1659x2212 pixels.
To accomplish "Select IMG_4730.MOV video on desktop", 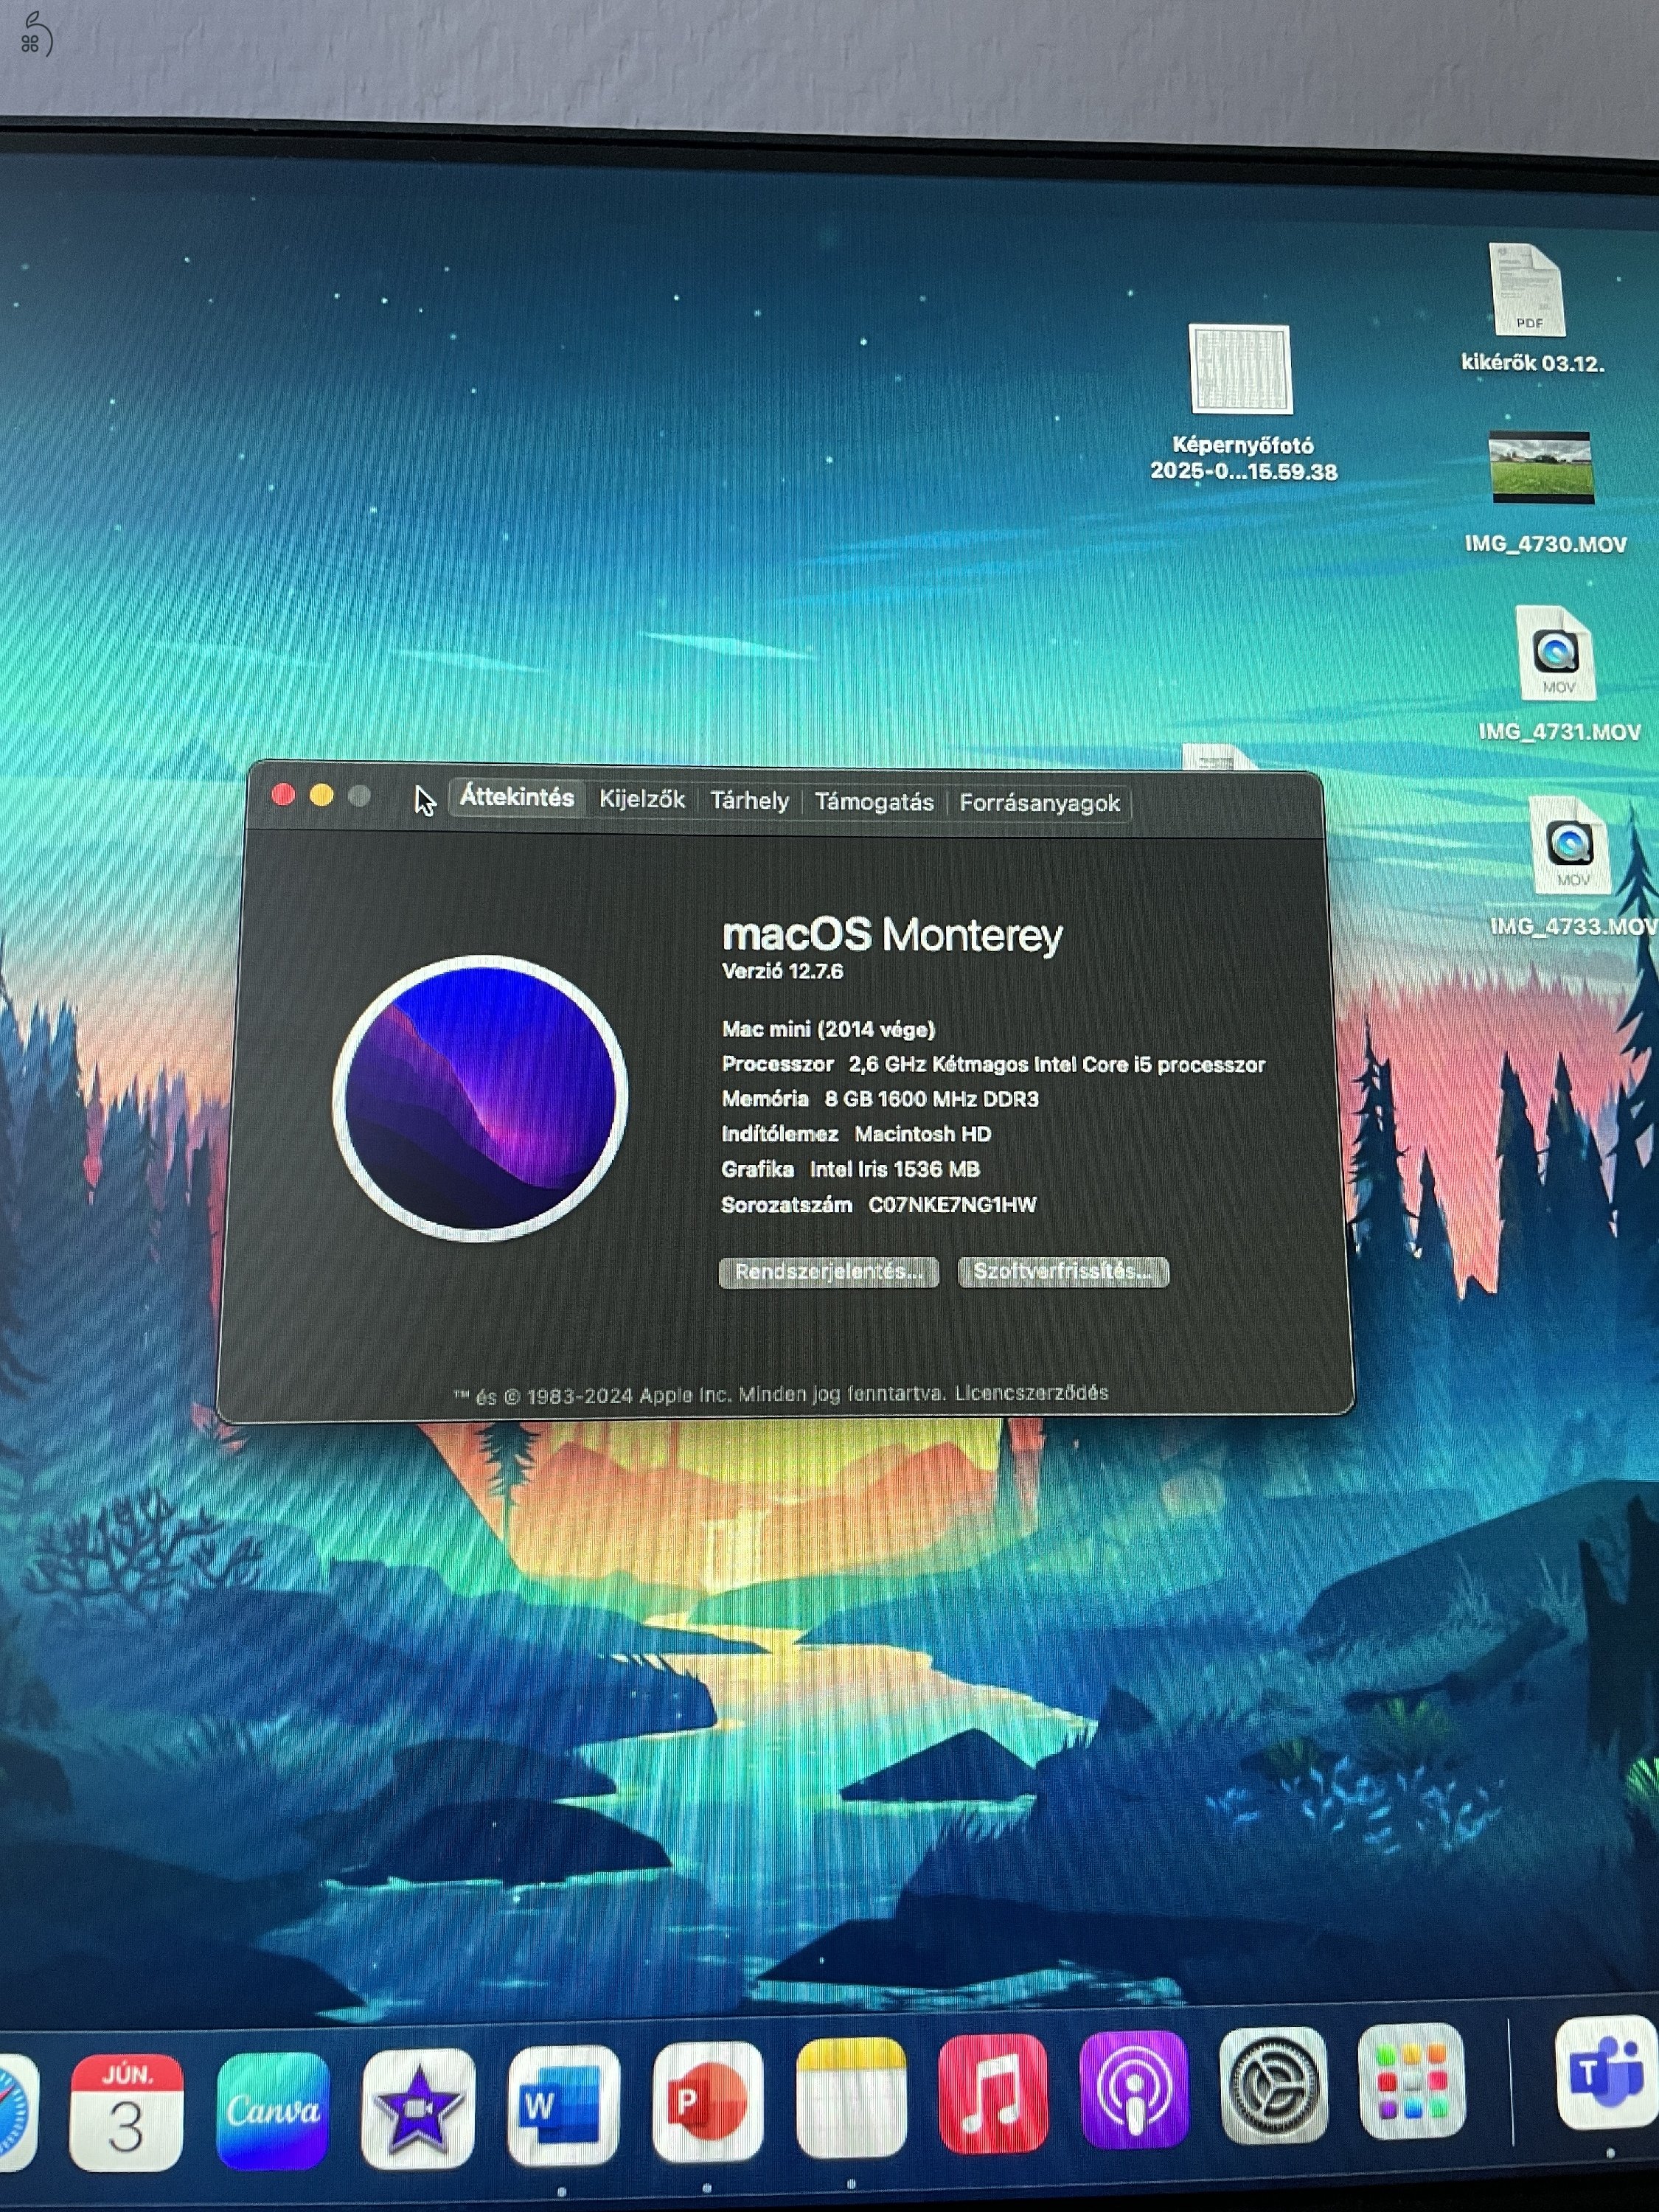I will 1543,493.
